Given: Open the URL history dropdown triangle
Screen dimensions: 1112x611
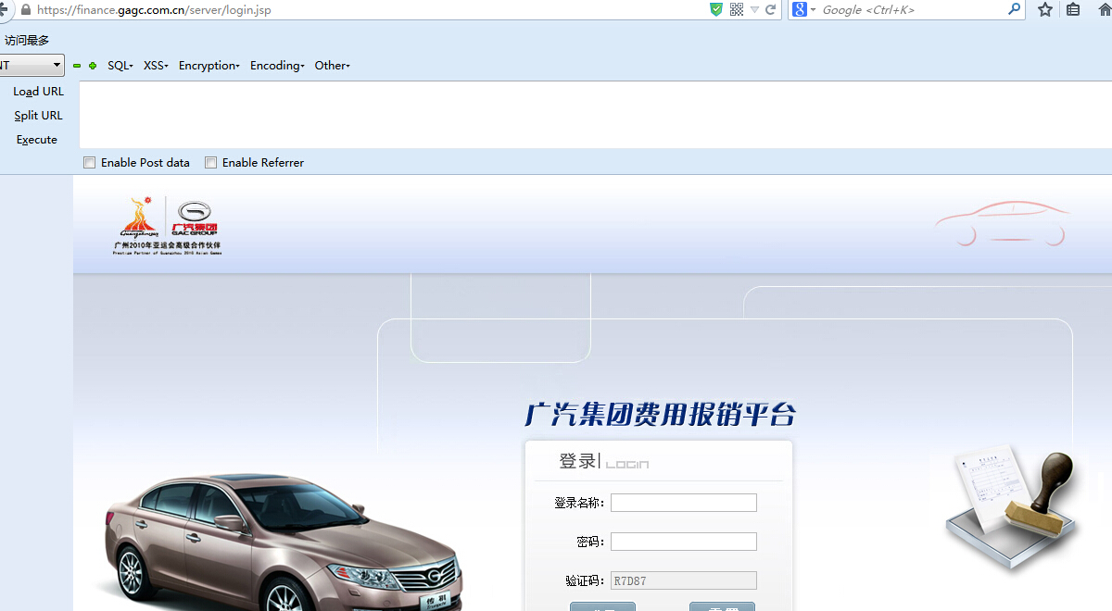Looking at the screenshot, I should point(755,10).
